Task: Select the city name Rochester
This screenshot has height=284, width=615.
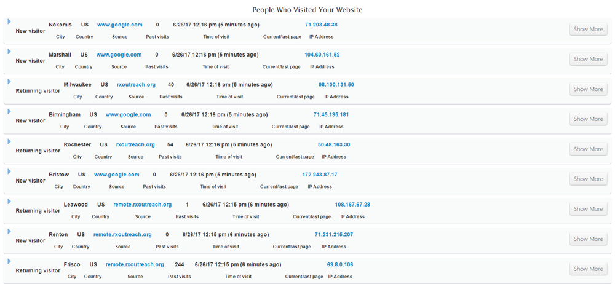Action: coord(77,144)
